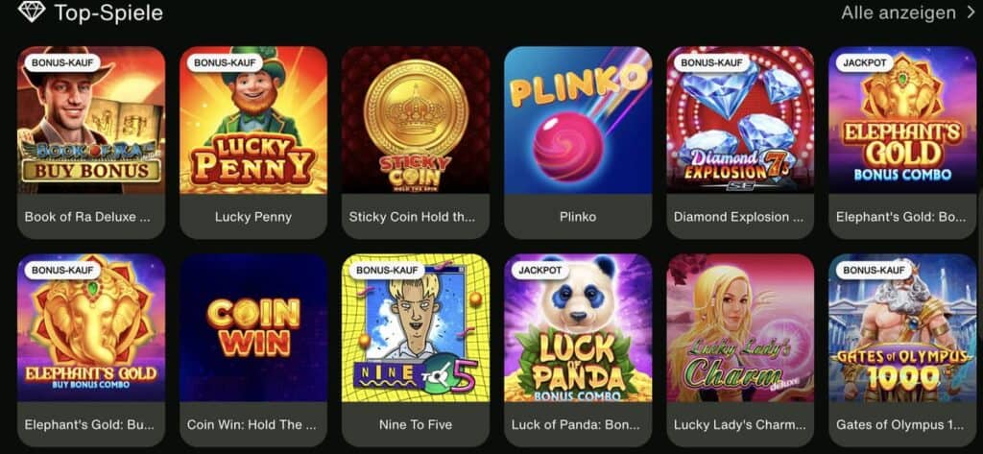Click the diamond icon next to Top-Spiele
This screenshot has width=983, height=454.
tap(32, 12)
